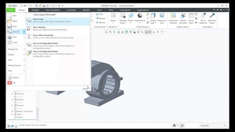Choose Save a Backup option
Viewport: 235px width, 132px height.
58,29
